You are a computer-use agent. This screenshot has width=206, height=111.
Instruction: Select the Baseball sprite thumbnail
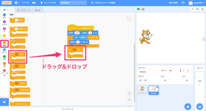click(153, 90)
